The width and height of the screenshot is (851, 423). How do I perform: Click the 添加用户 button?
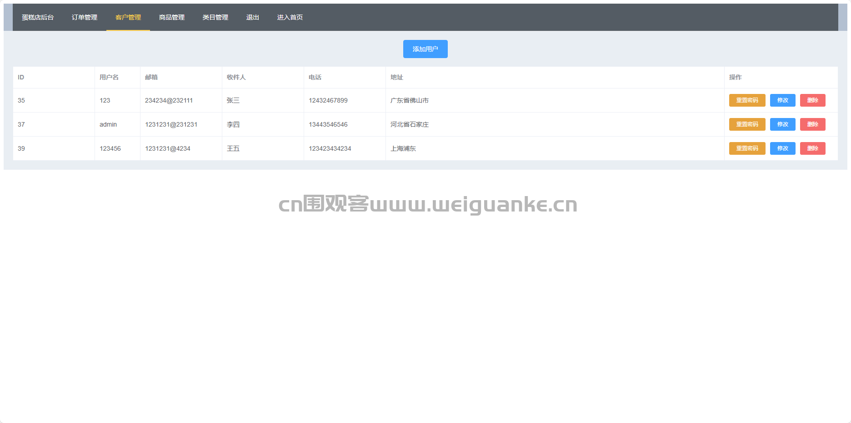point(425,49)
